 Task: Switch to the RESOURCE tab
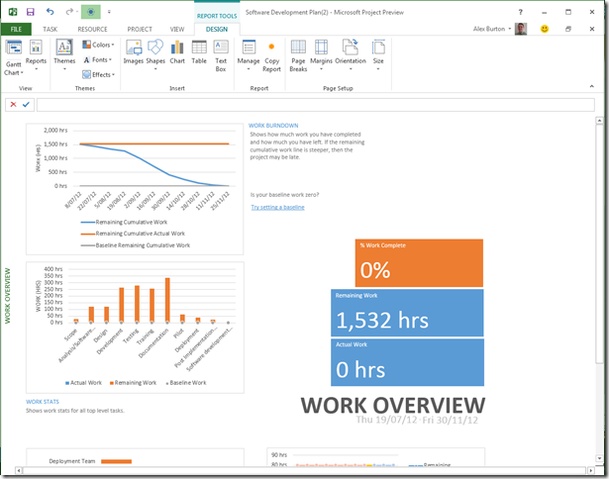pos(92,30)
